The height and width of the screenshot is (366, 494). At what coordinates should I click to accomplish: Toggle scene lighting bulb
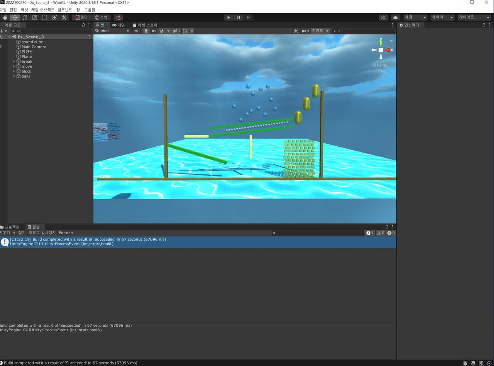(x=146, y=31)
